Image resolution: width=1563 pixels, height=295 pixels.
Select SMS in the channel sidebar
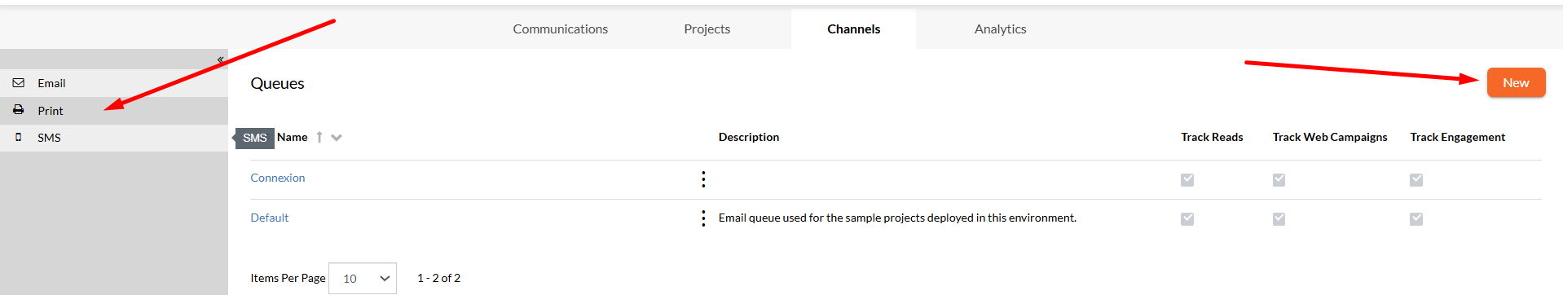pos(114,138)
